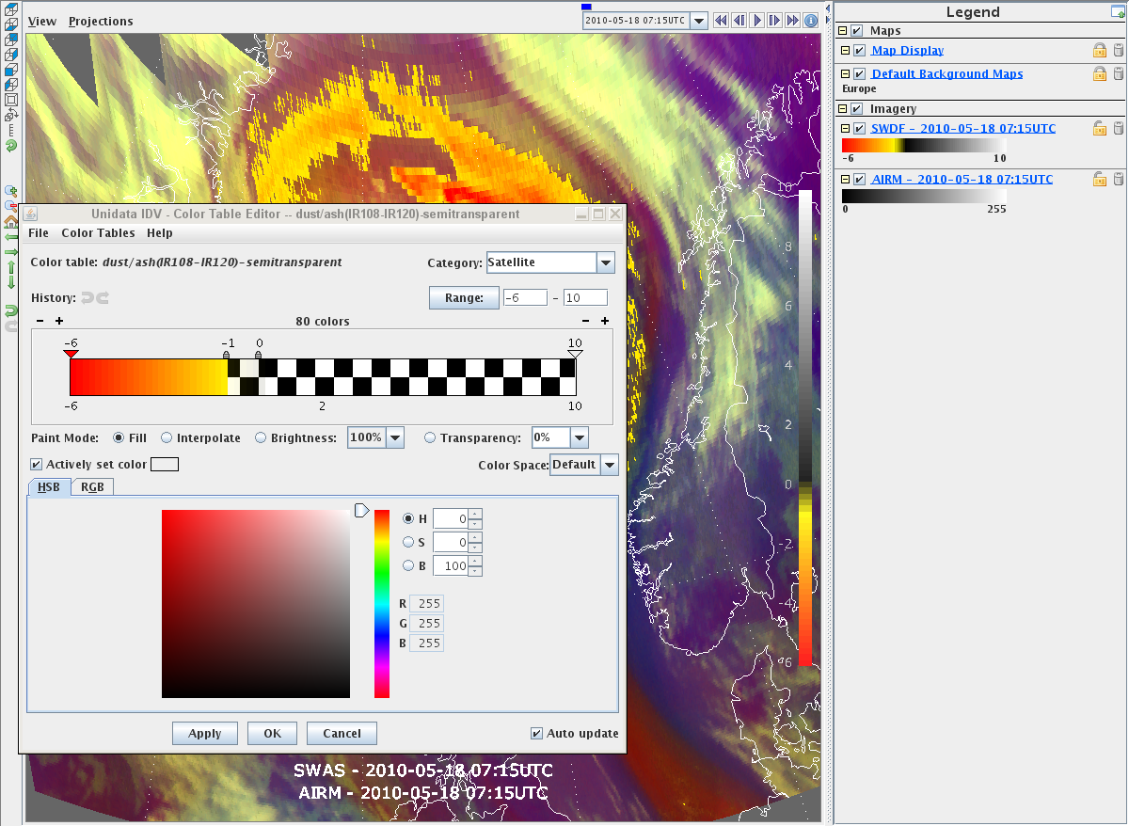Open the Color Space dropdown
Viewport: 1129px width, 826px height.
click(609, 465)
